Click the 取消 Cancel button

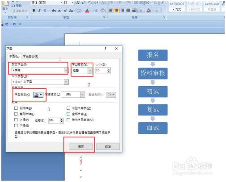point(108,146)
